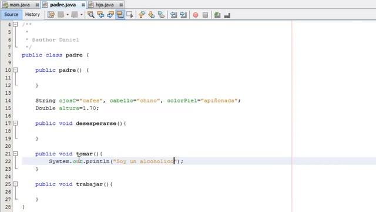376x212 pixels.
Task: Close the main.java tab
Action: [x=37, y=5]
